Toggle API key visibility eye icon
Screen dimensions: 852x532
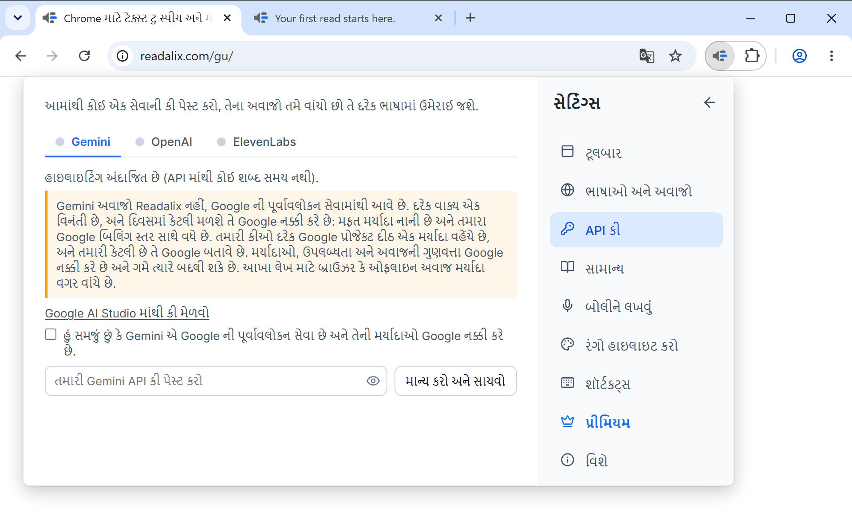click(373, 381)
